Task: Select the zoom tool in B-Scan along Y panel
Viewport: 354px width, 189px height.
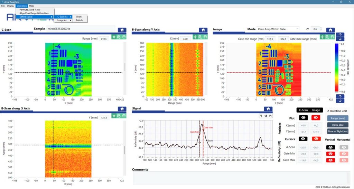Action: pos(200,37)
